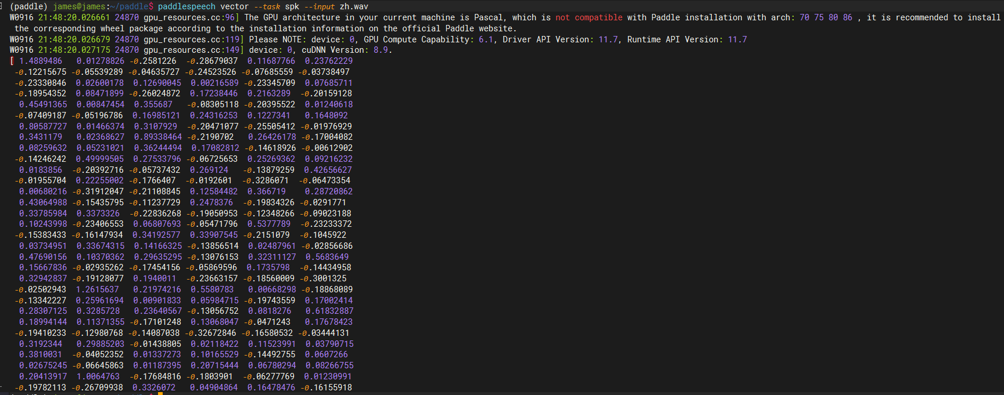Click the value '-0.3286071'
Screen dimensions: 1004x395
point(266,180)
